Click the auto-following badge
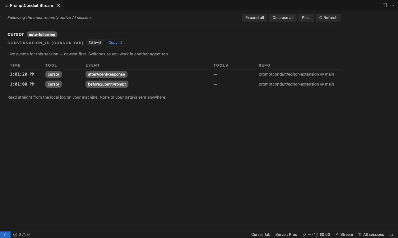The width and height of the screenshot is (398, 238). (x=42, y=35)
